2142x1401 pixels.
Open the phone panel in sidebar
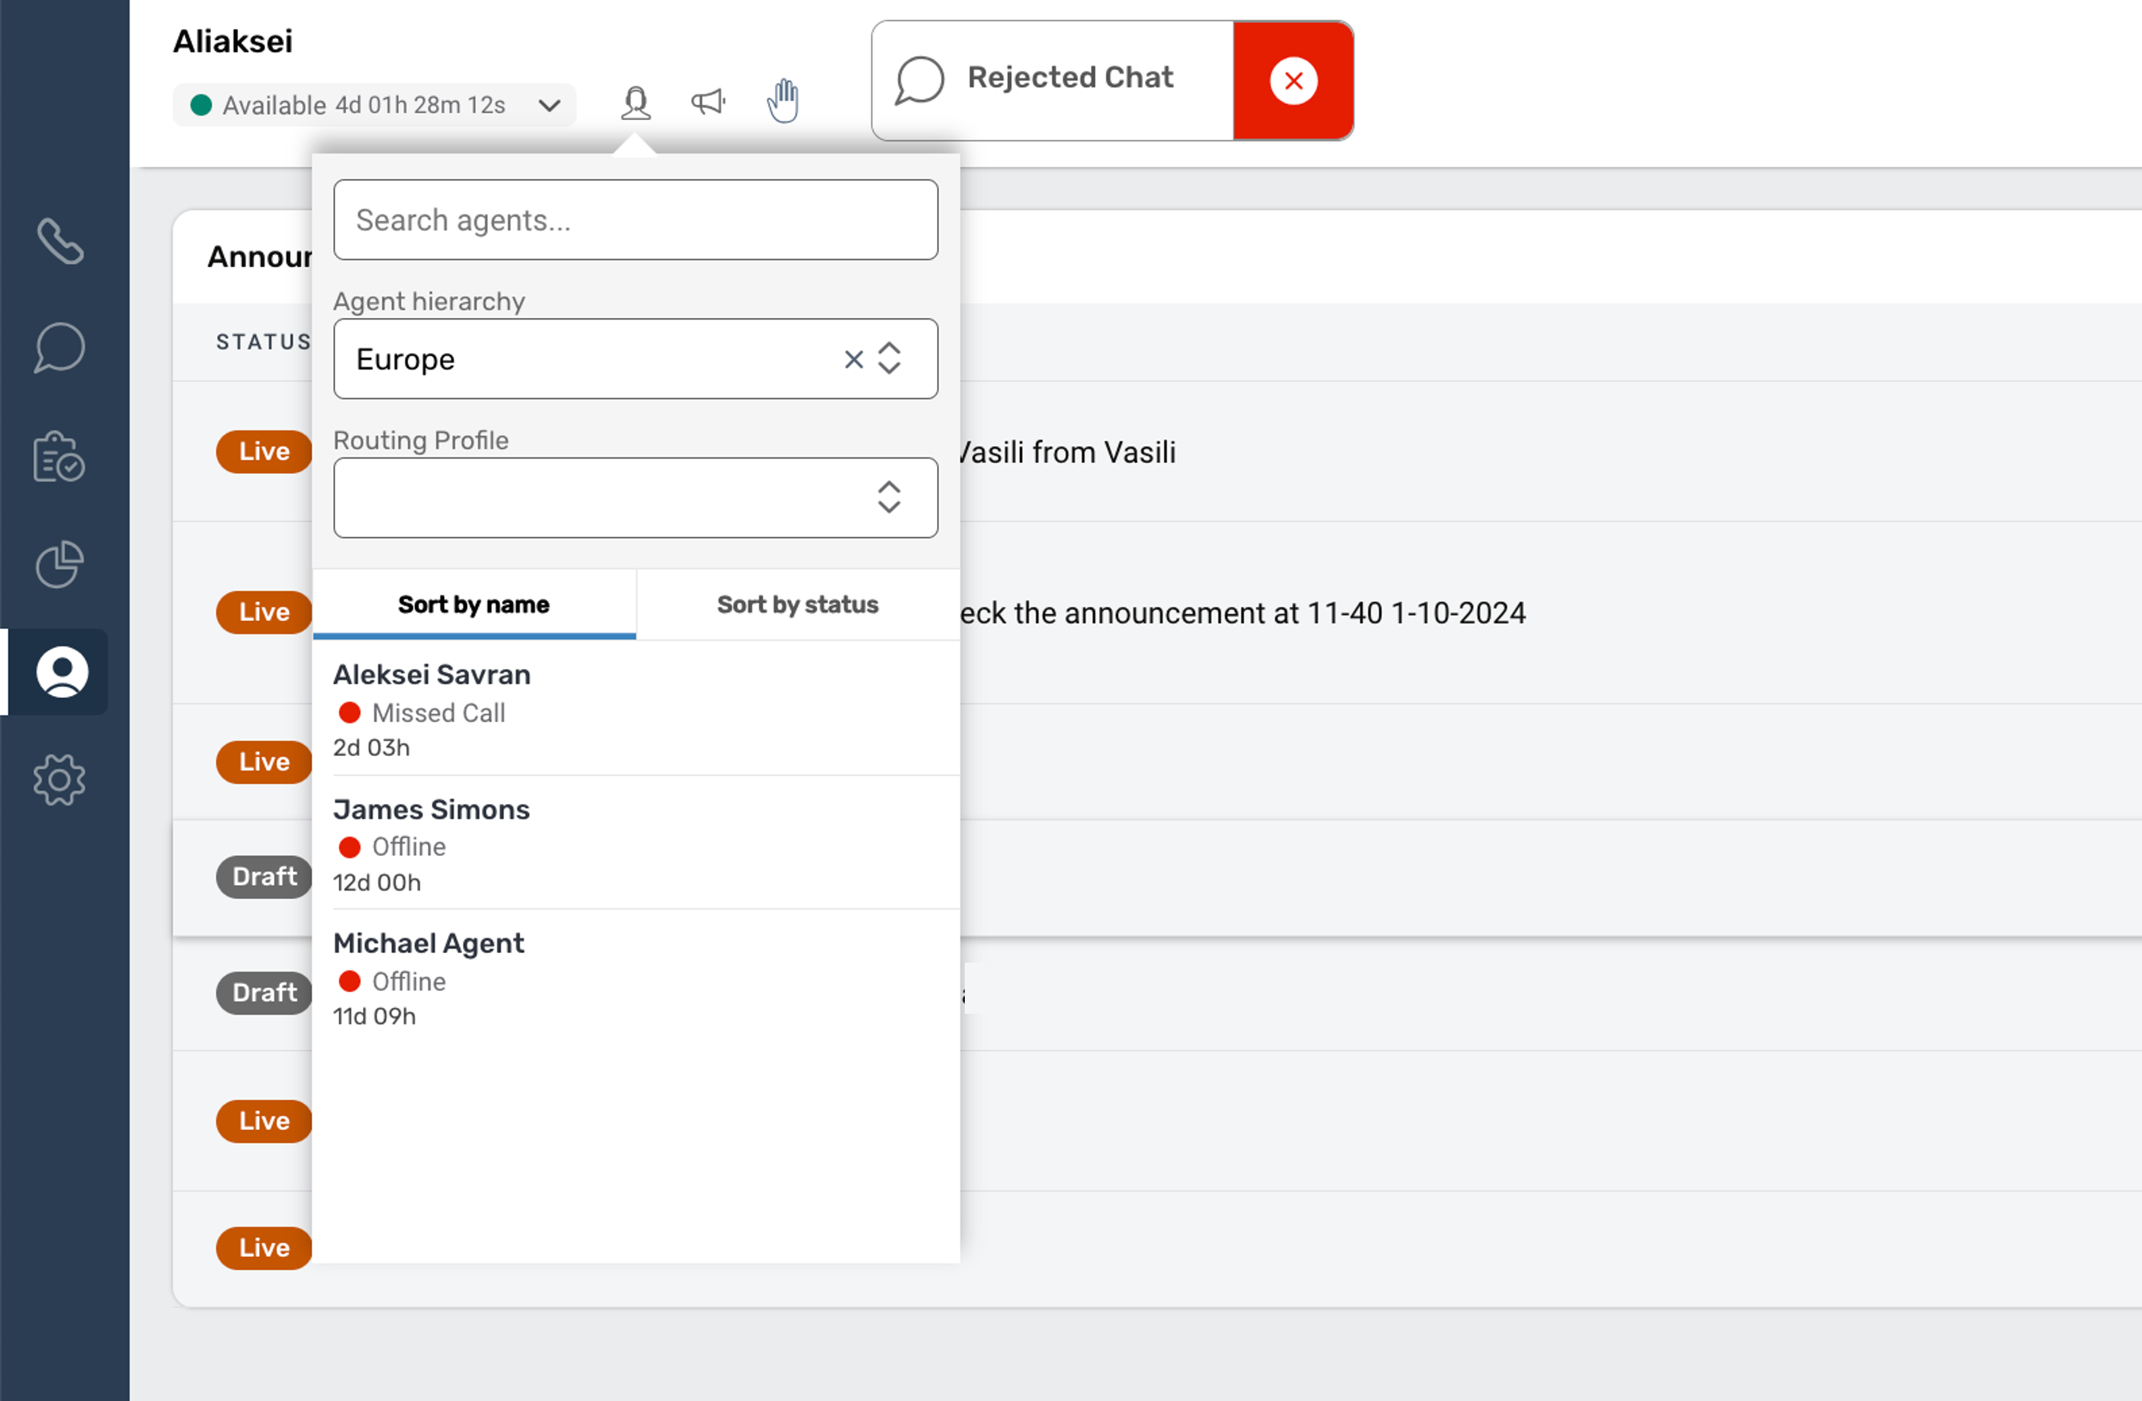(x=60, y=241)
